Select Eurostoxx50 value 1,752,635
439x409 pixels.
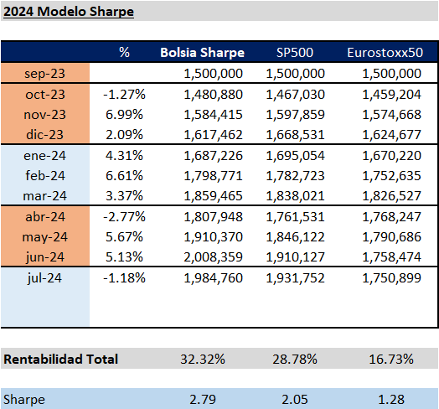click(392, 176)
